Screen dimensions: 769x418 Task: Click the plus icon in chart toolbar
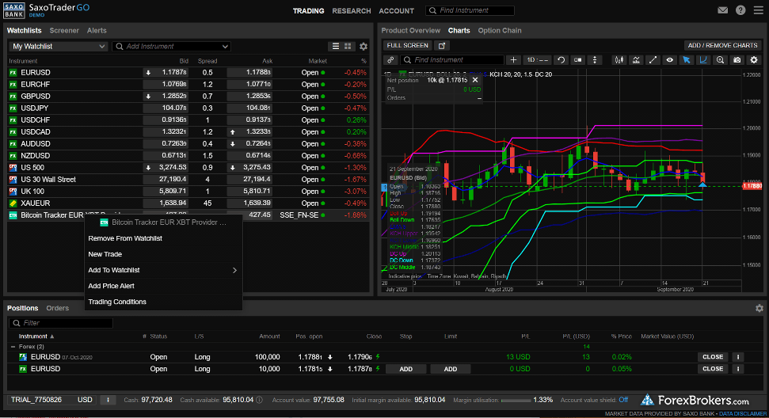pos(513,60)
